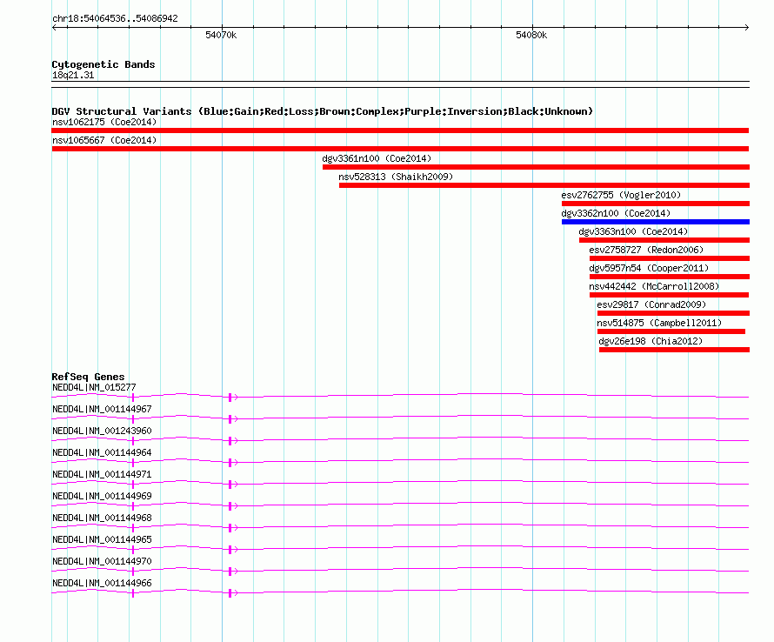
Task: Select the nsv514875 (Campbell2011) variant bar
Action: (671, 331)
